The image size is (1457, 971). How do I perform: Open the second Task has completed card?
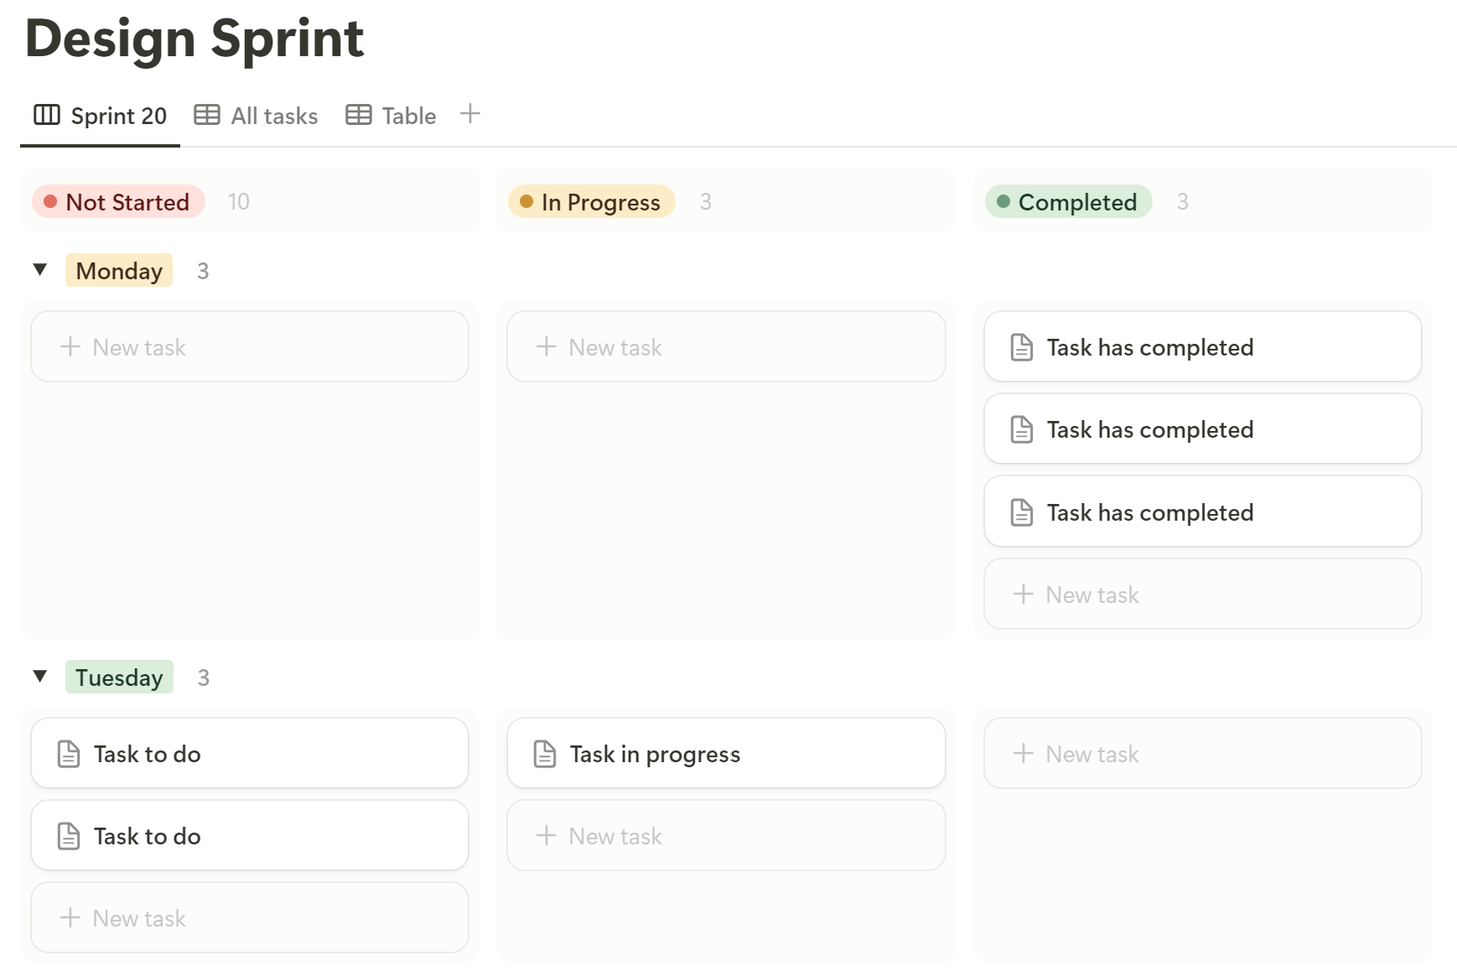point(1203,429)
